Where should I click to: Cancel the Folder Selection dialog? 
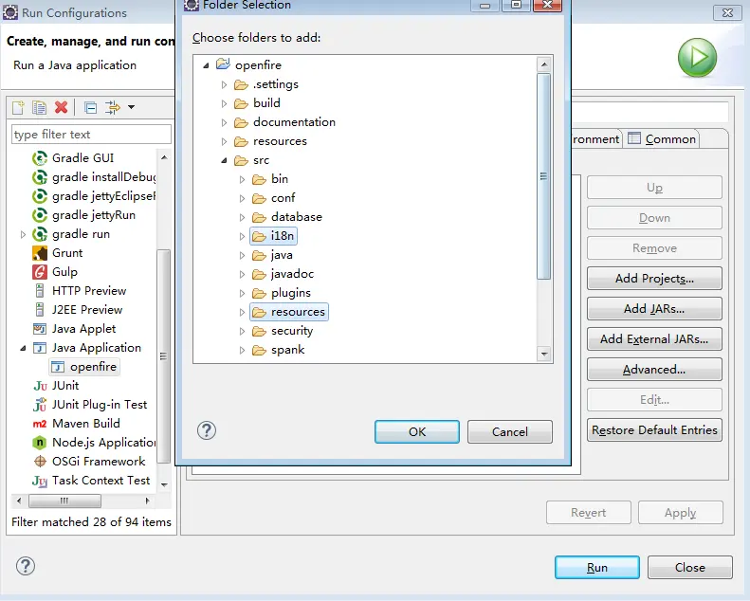click(x=510, y=431)
